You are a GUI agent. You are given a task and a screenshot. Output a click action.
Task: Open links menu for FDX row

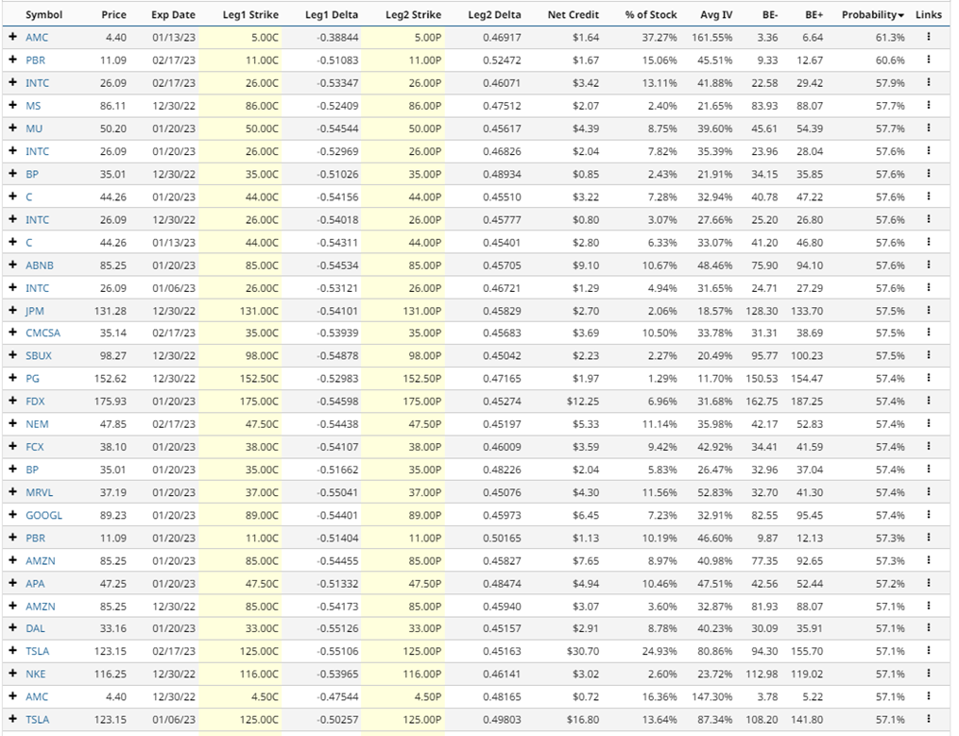929,401
